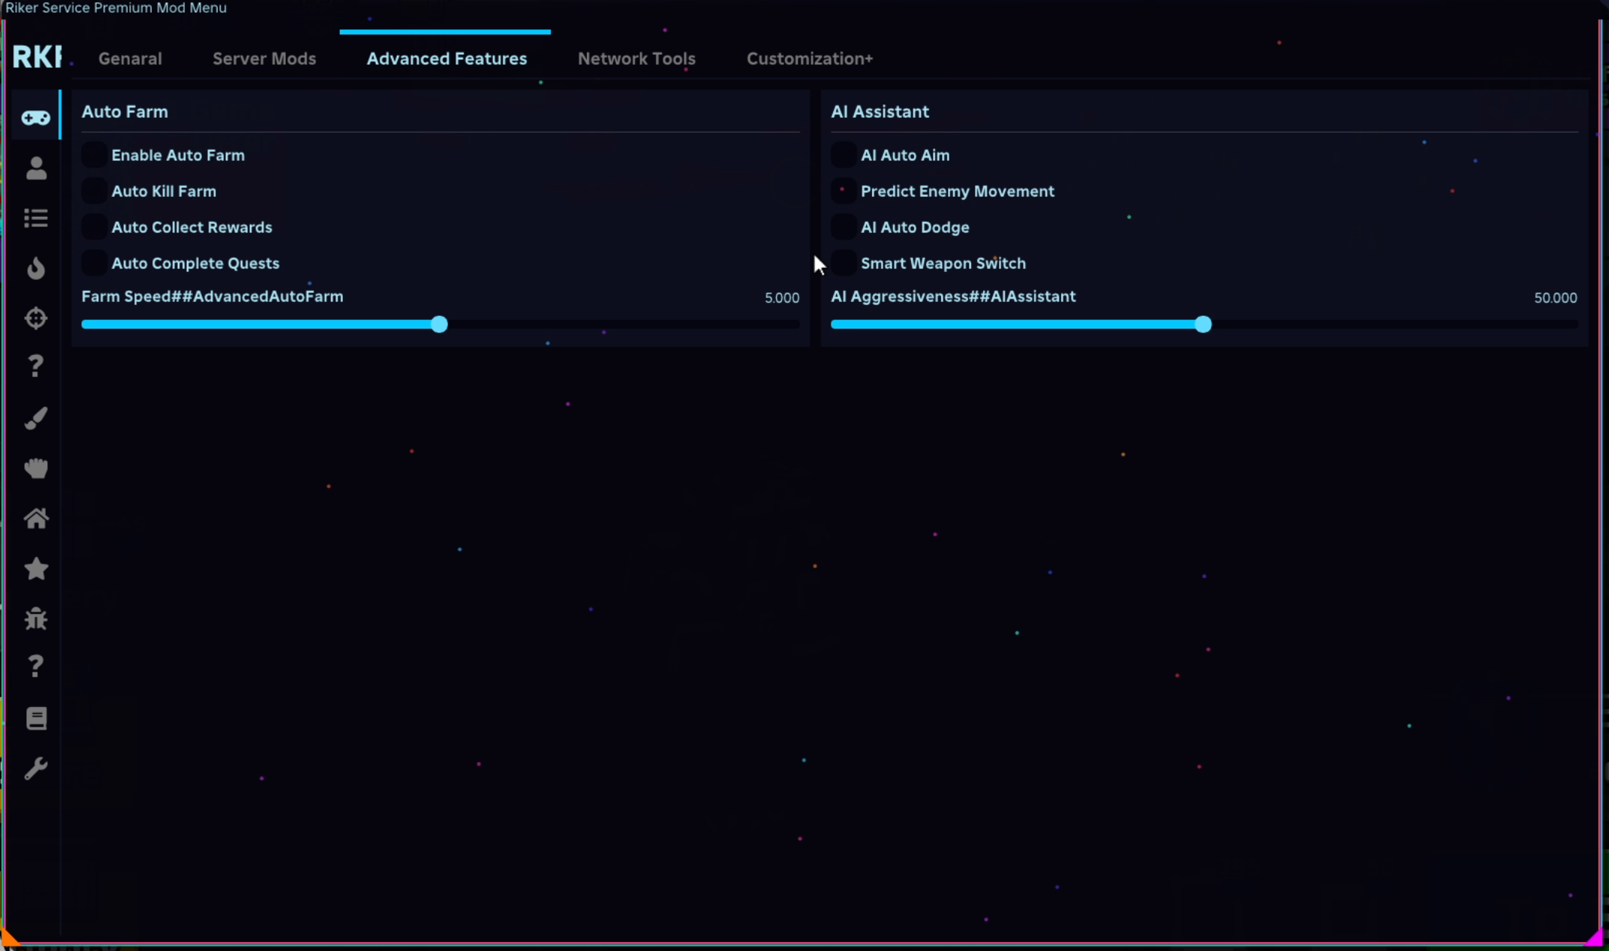This screenshot has height=951, width=1609.
Task: Switch to the Customization+ tab
Action: point(809,59)
